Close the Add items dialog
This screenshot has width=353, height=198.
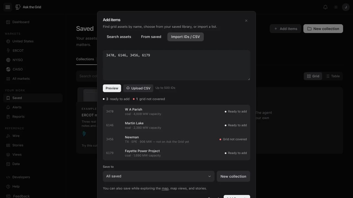(x=246, y=21)
